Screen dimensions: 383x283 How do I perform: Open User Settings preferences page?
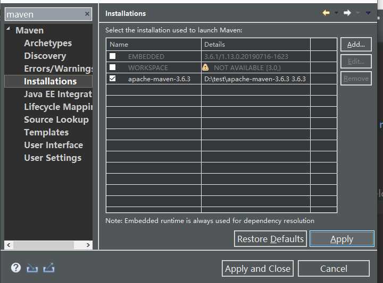click(x=53, y=158)
